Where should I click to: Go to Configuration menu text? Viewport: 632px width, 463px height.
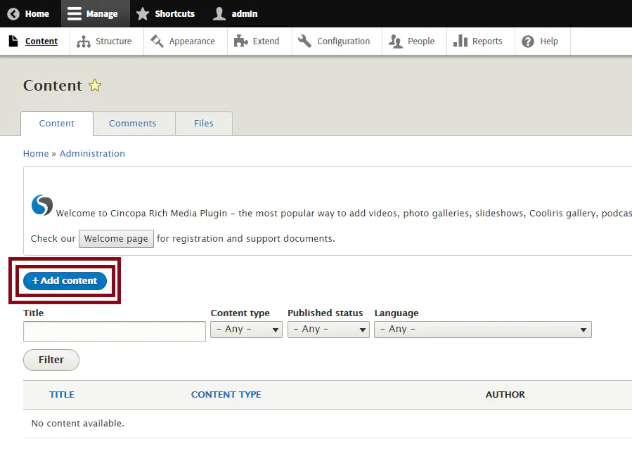pyautogui.click(x=343, y=41)
